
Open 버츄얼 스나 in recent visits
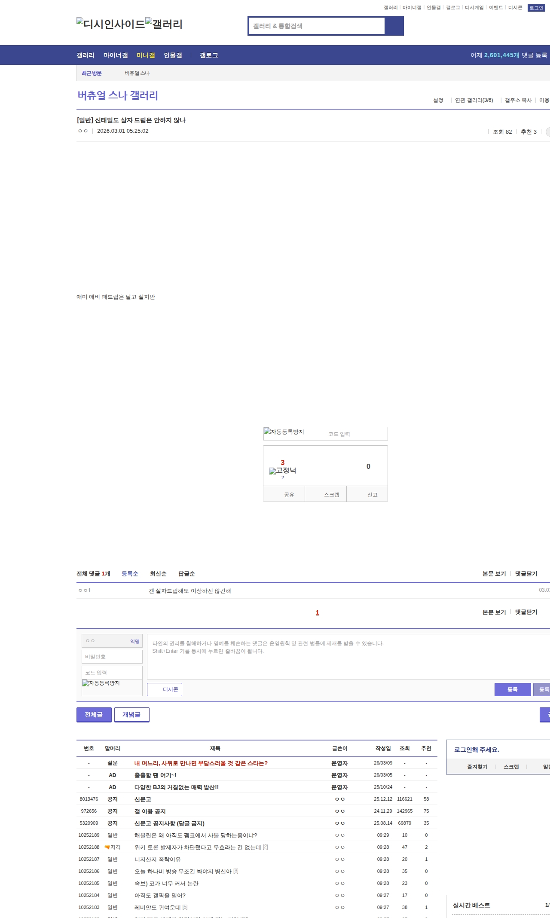(137, 73)
